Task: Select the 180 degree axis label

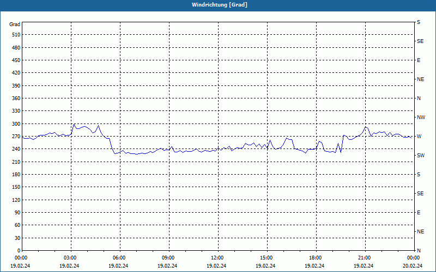Action: (16, 174)
